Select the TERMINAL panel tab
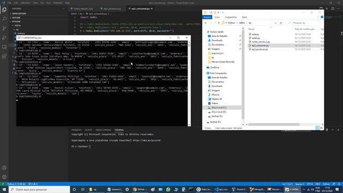The image size is (343, 193). click(119, 130)
